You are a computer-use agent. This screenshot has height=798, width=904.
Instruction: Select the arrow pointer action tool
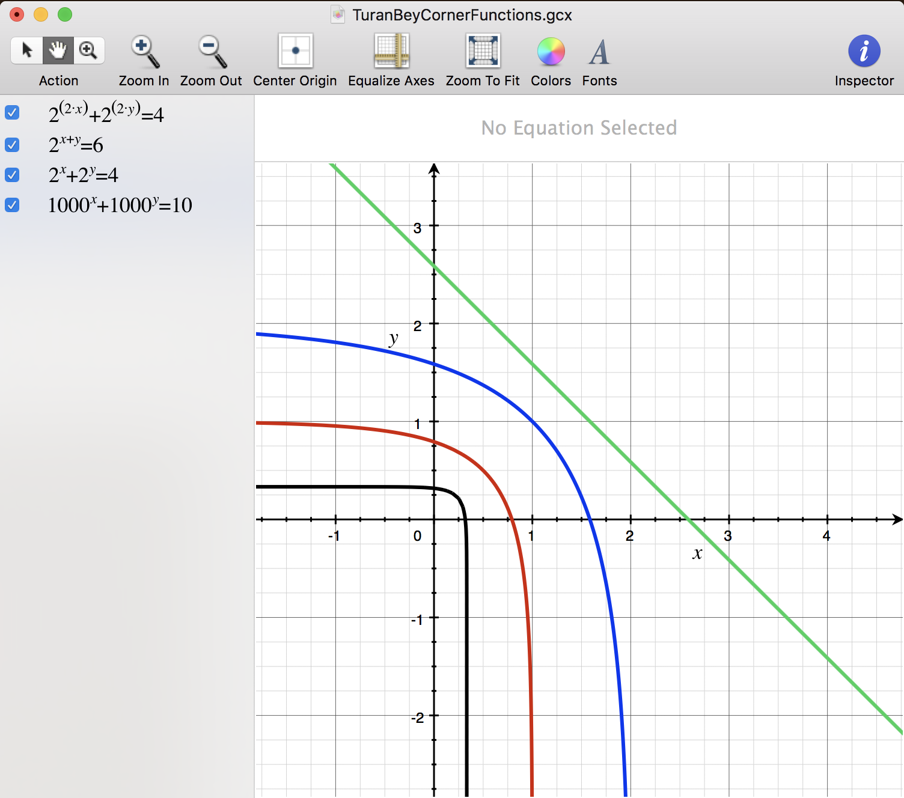pos(27,50)
